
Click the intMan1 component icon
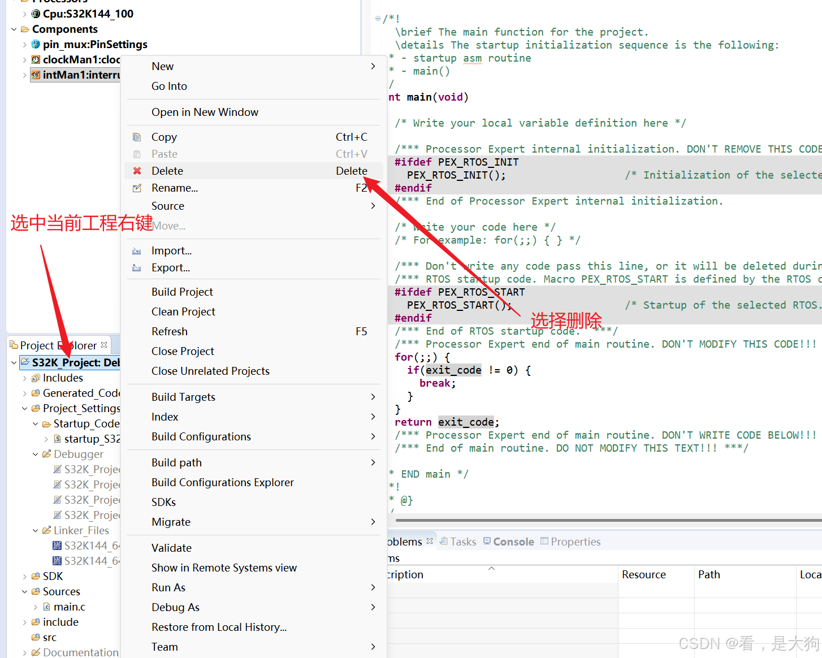36,75
